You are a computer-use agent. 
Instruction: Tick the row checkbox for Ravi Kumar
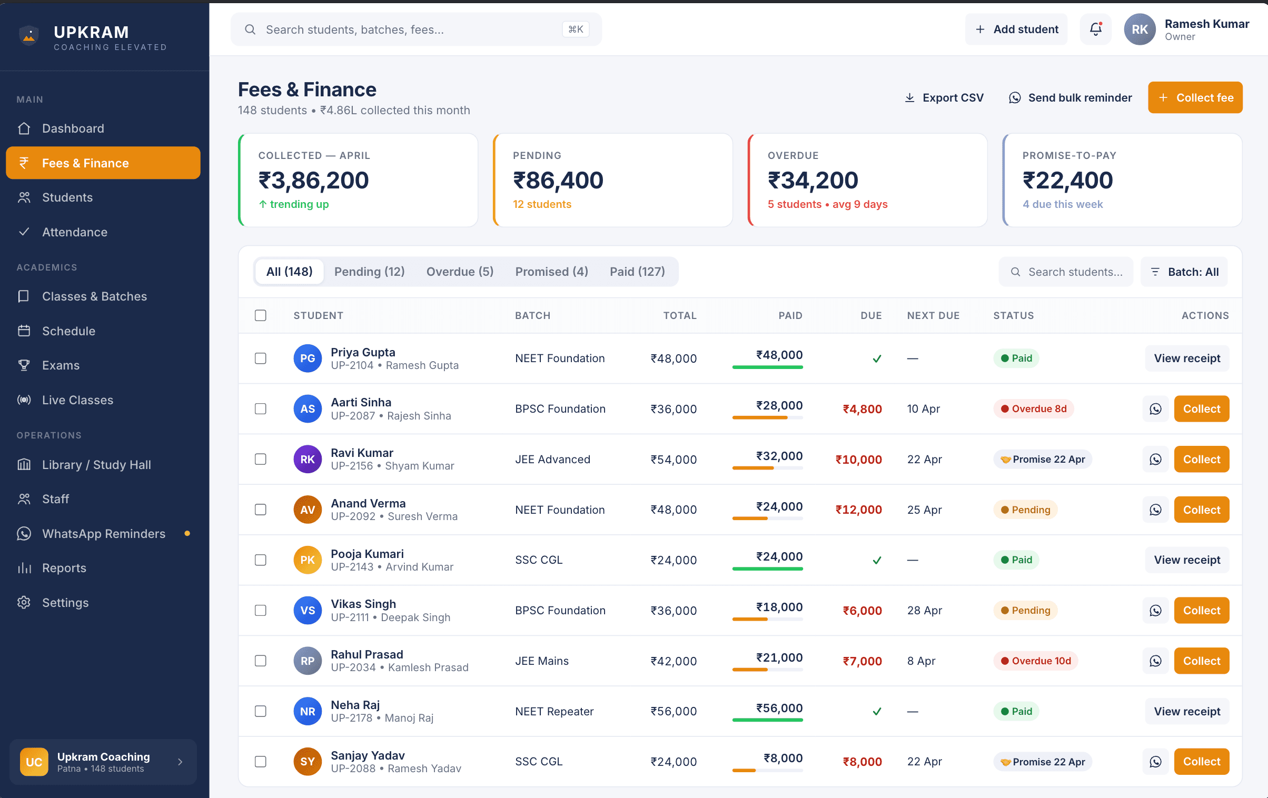coord(261,459)
